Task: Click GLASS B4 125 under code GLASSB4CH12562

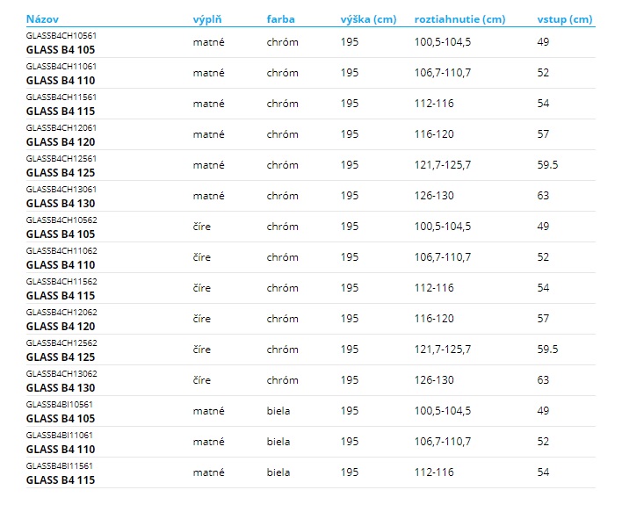Action: click(61, 357)
